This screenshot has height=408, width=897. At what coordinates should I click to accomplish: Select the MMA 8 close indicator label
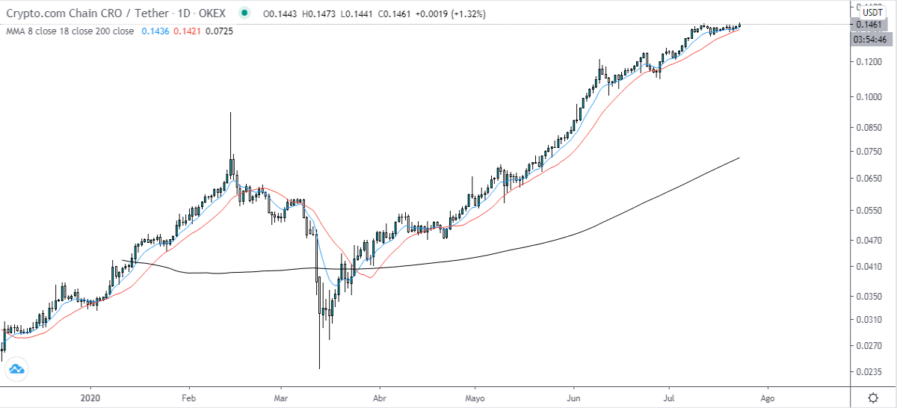point(69,31)
